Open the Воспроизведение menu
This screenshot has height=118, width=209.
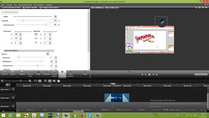click(25, 5)
